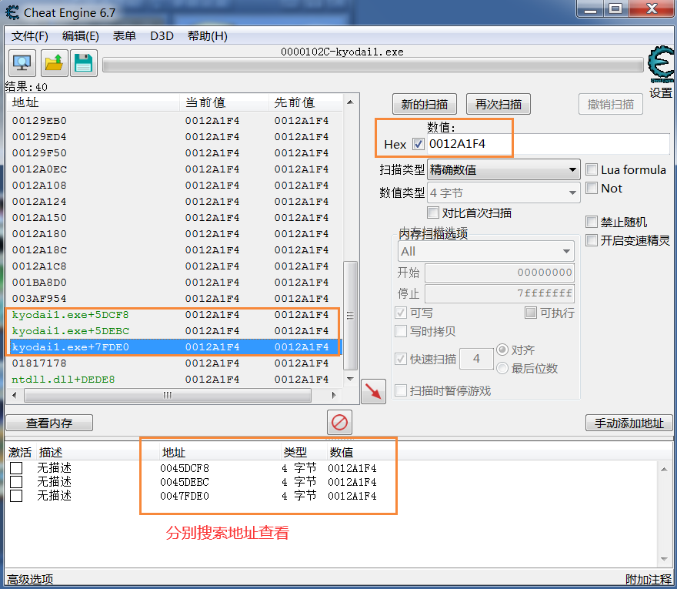The width and height of the screenshot is (677, 589).
Task: Click the 查看内存 button
Action: pos(49,423)
